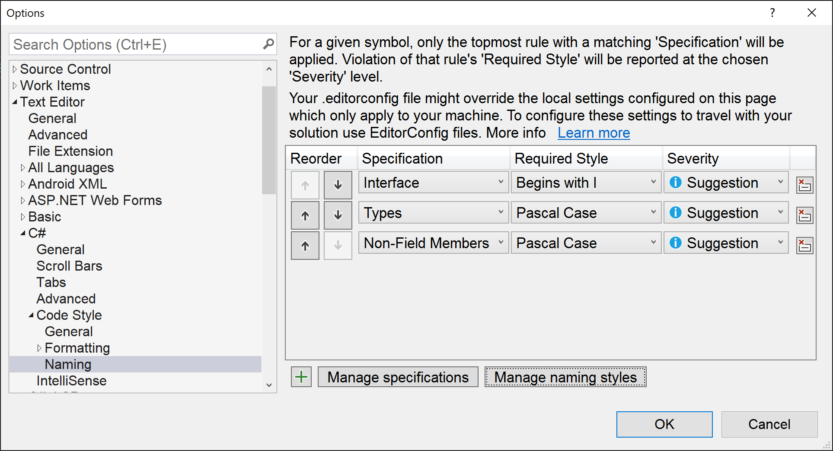833x451 pixels.
Task: Remove the Interface naming rule
Action: tap(804, 185)
